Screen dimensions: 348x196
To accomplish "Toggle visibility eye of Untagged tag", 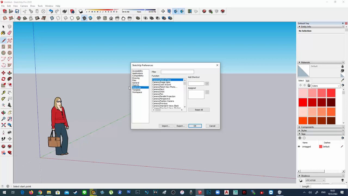I will pyautogui.click(x=299, y=147).
